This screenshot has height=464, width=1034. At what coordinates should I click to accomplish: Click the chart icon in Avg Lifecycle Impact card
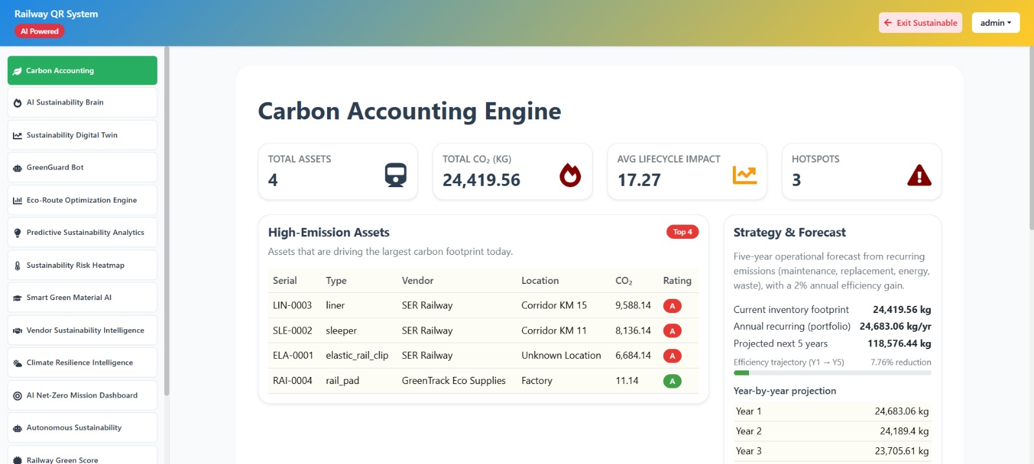click(x=744, y=175)
